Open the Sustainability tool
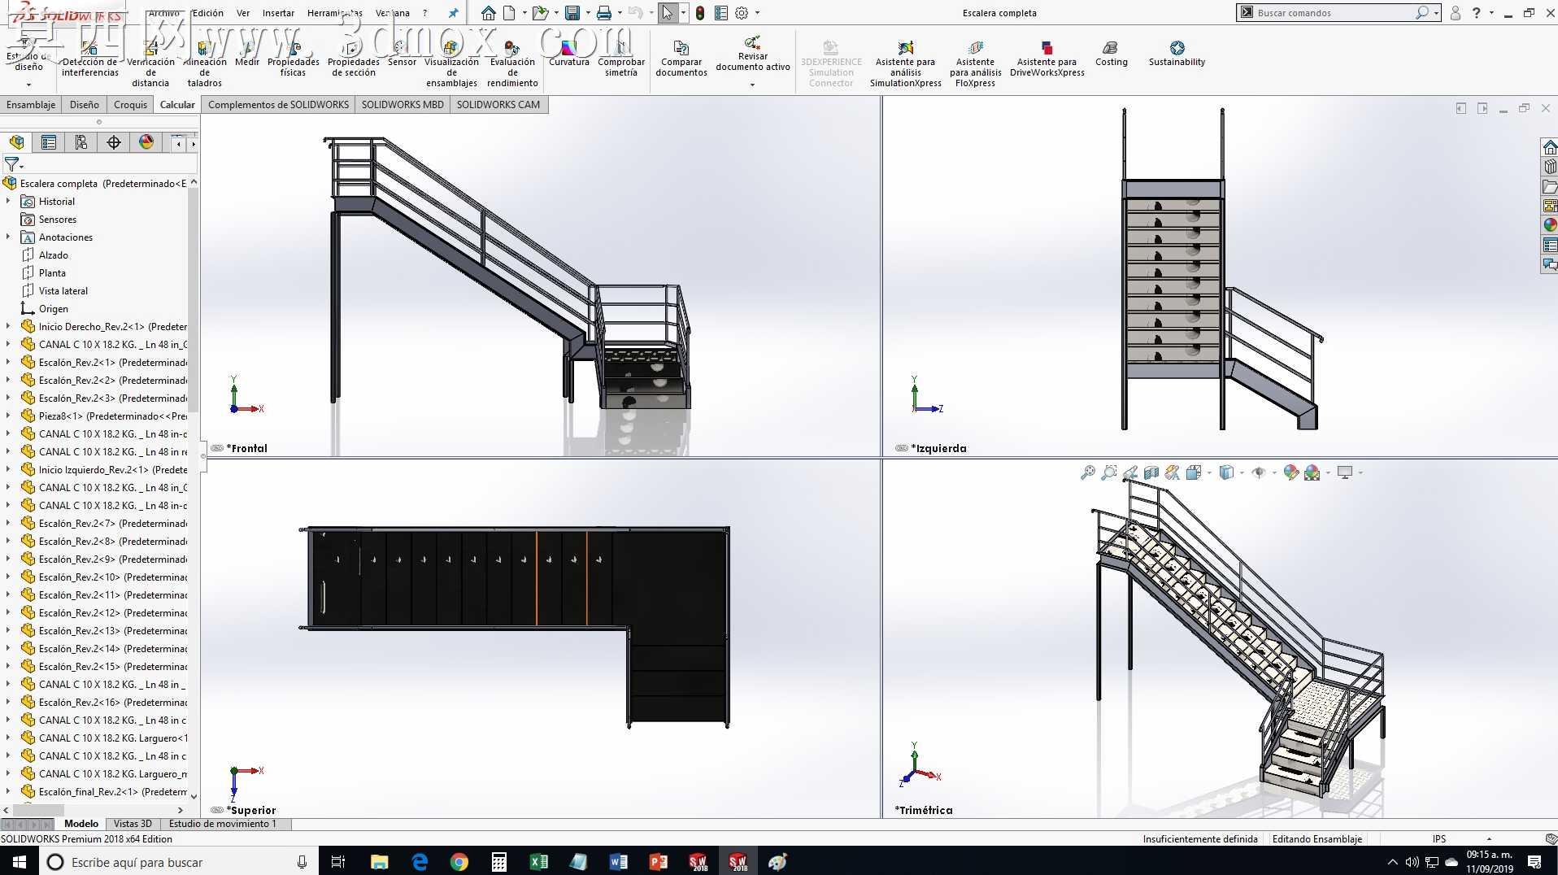1558x875 pixels. pyautogui.click(x=1177, y=54)
